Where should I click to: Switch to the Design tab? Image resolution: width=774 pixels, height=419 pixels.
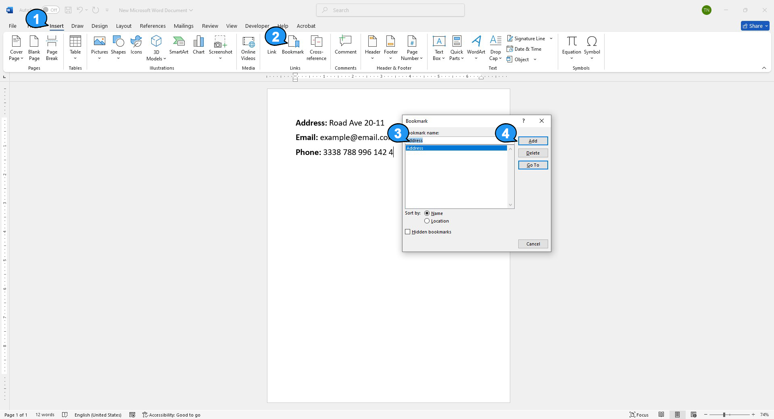click(100, 26)
